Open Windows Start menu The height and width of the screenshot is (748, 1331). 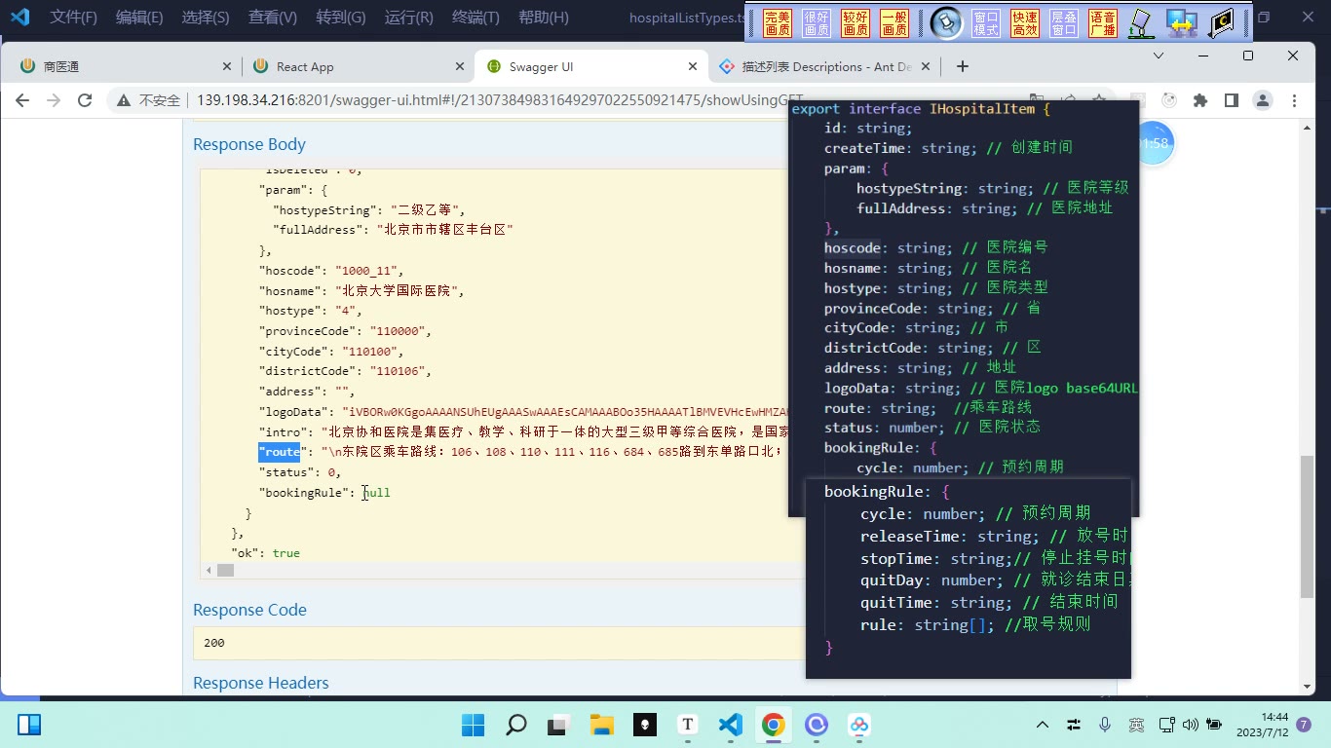pyautogui.click(x=473, y=725)
